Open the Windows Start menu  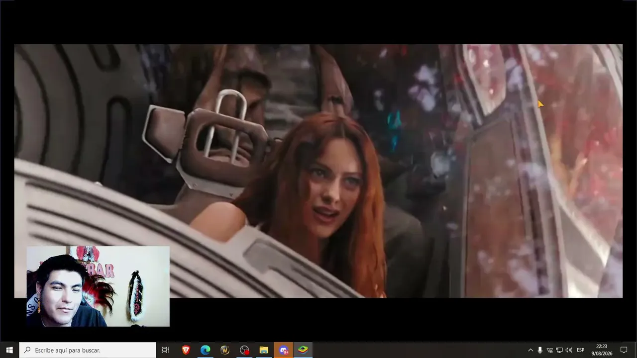click(9, 350)
